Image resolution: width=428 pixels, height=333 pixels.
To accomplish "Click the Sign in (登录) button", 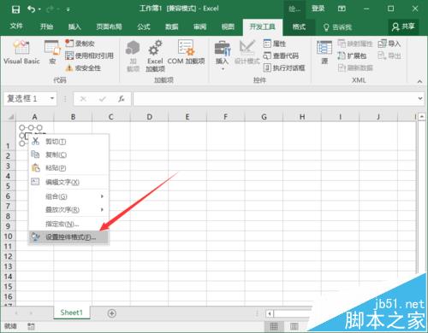I will tap(318, 9).
